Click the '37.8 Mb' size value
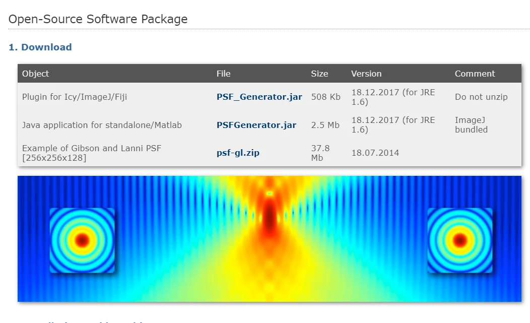Viewport: 530px width, 323px height. pyautogui.click(x=320, y=153)
